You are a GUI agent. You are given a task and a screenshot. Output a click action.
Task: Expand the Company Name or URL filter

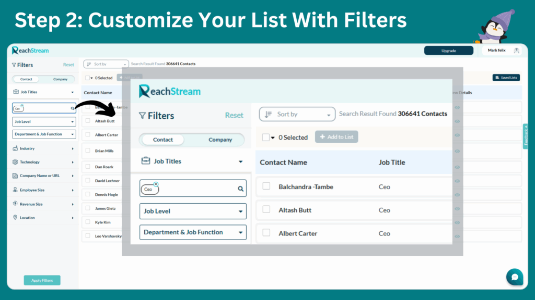coord(43,176)
